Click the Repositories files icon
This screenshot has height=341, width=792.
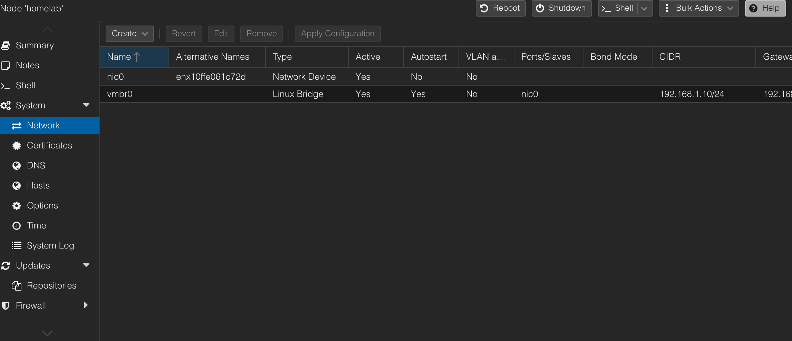click(x=17, y=285)
